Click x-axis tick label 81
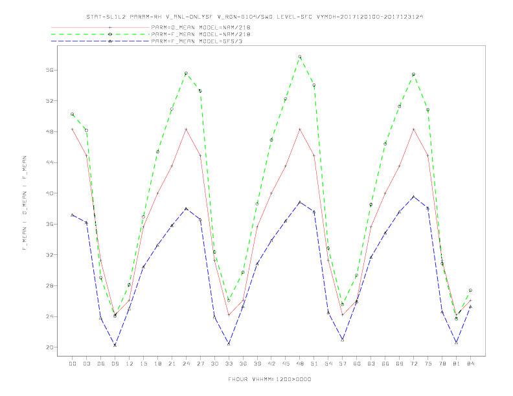The width and height of the screenshot is (513, 396). [457, 364]
